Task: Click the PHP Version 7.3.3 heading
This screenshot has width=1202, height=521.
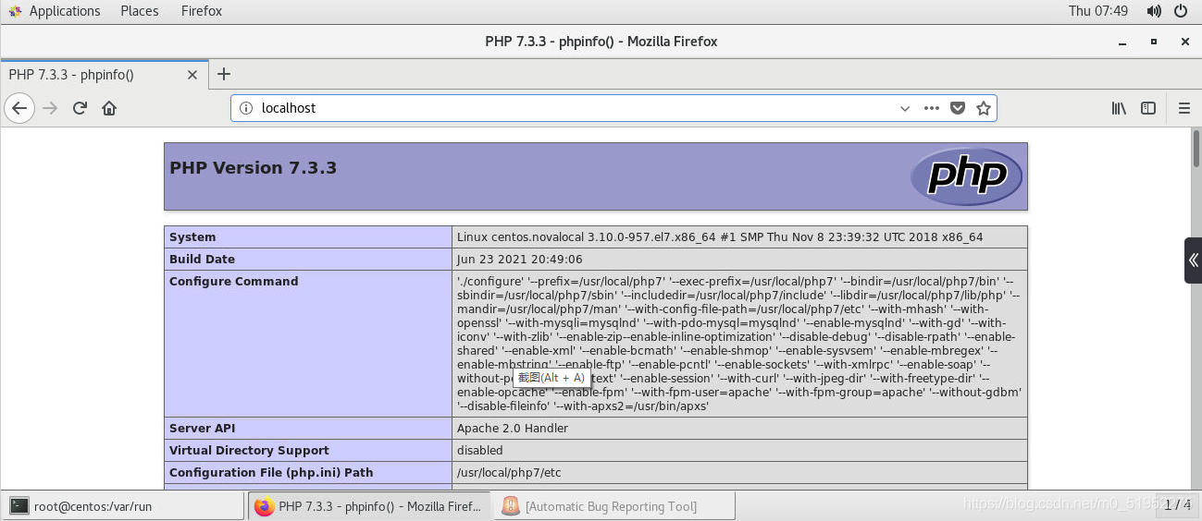Action: pos(253,168)
